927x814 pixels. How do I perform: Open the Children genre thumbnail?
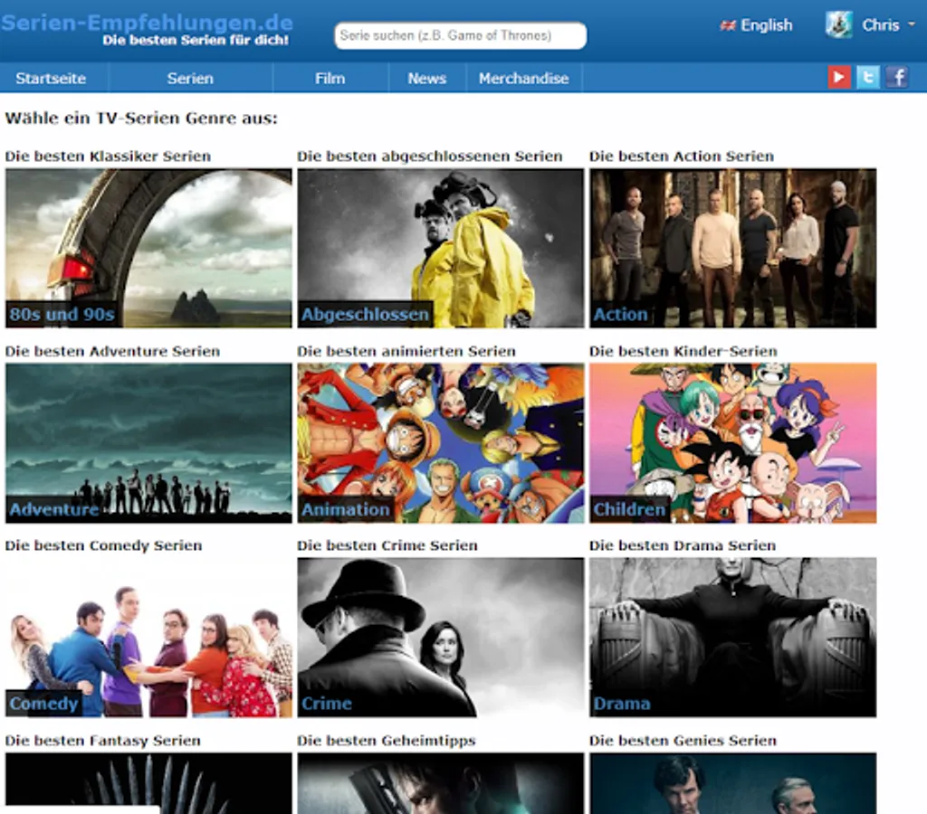coord(732,443)
